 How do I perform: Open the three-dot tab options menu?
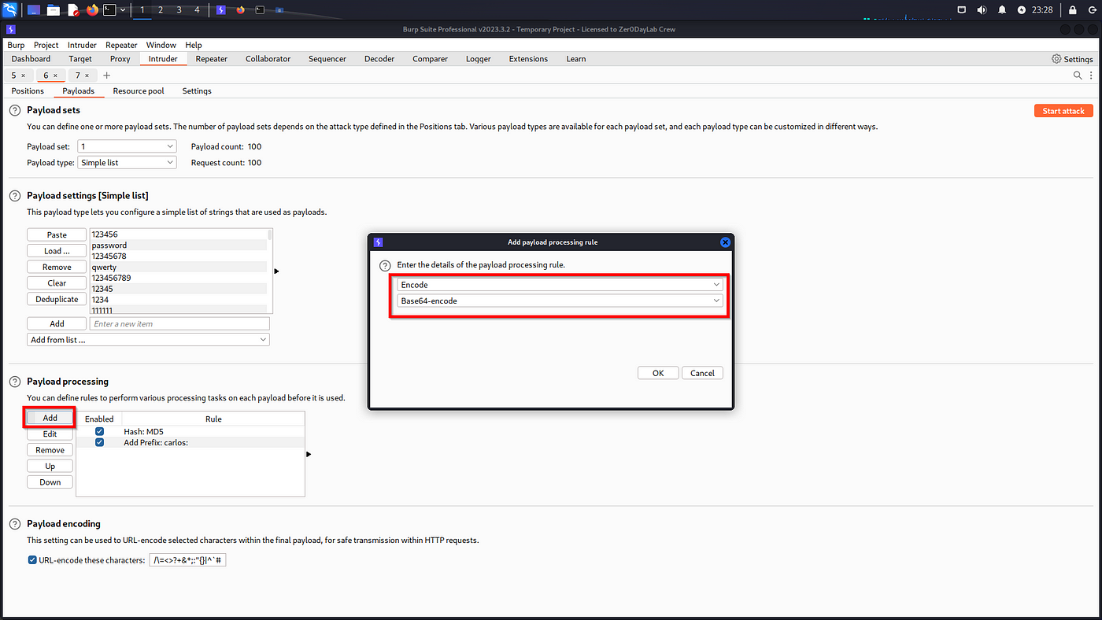pos(1092,76)
